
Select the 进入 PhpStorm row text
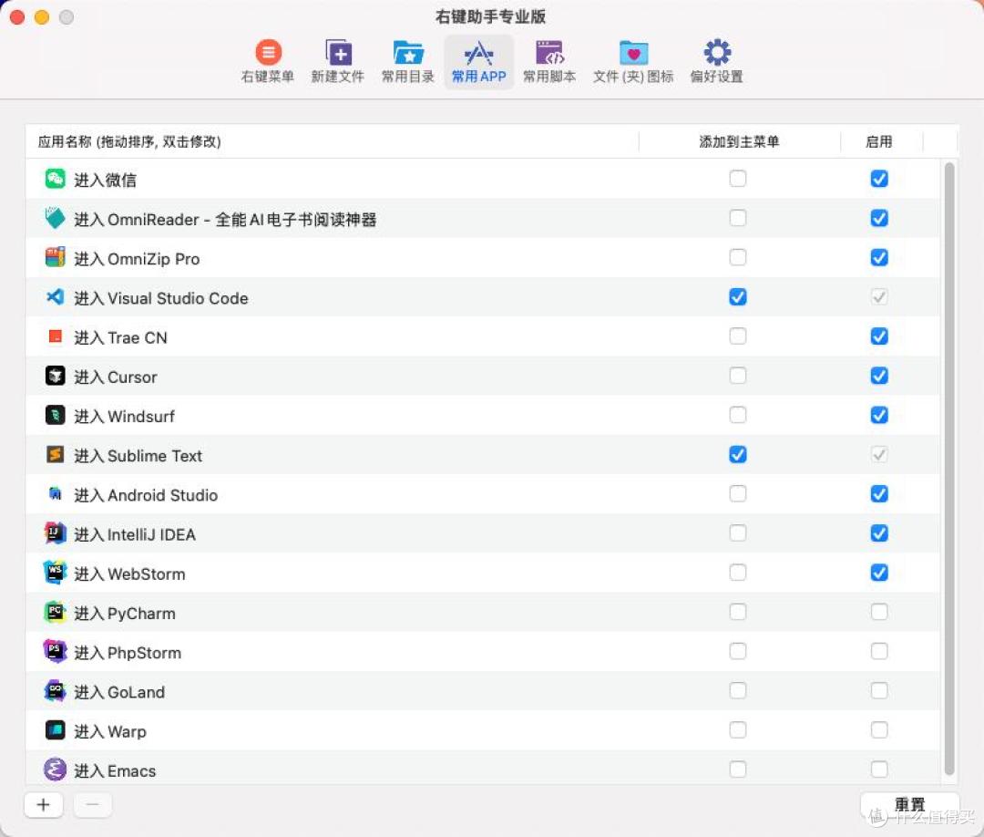pos(128,653)
